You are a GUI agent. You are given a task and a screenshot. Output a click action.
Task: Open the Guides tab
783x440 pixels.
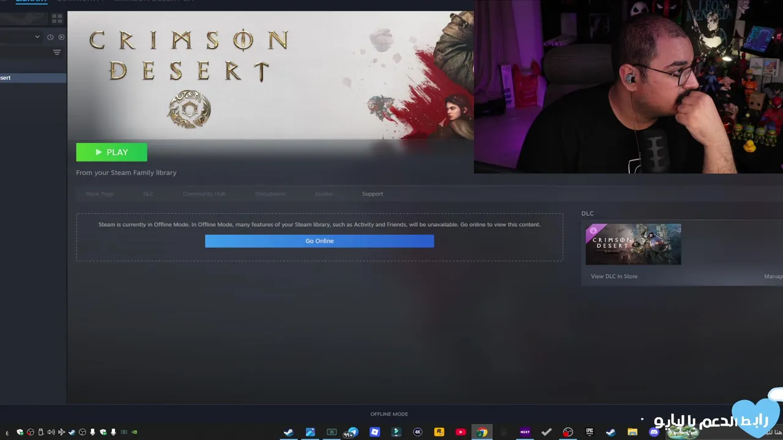(324, 194)
